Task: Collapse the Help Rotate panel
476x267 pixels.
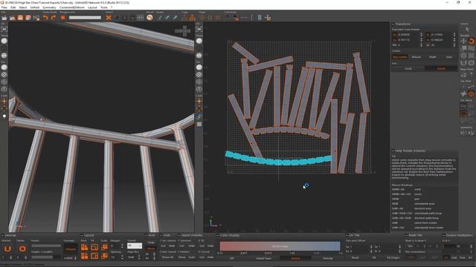Action: coord(393,151)
